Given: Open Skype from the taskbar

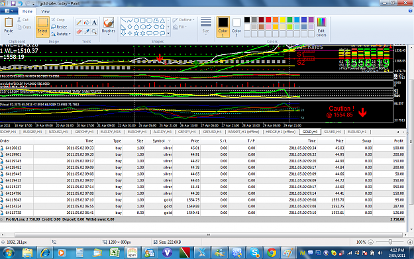Looking at the screenshot, I should 254,252.
